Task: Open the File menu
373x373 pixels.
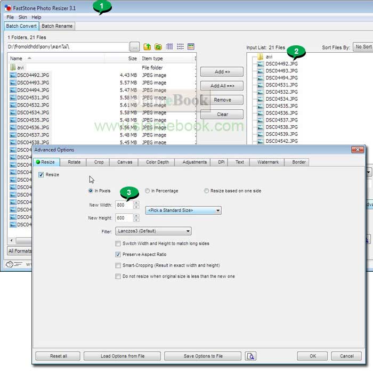Action: tap(10, 18)
